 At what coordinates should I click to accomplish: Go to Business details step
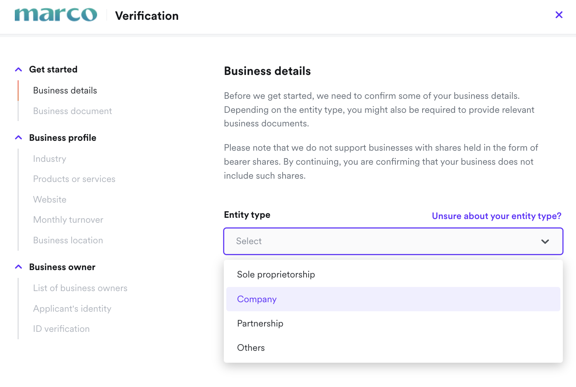(x=65, y=91)
